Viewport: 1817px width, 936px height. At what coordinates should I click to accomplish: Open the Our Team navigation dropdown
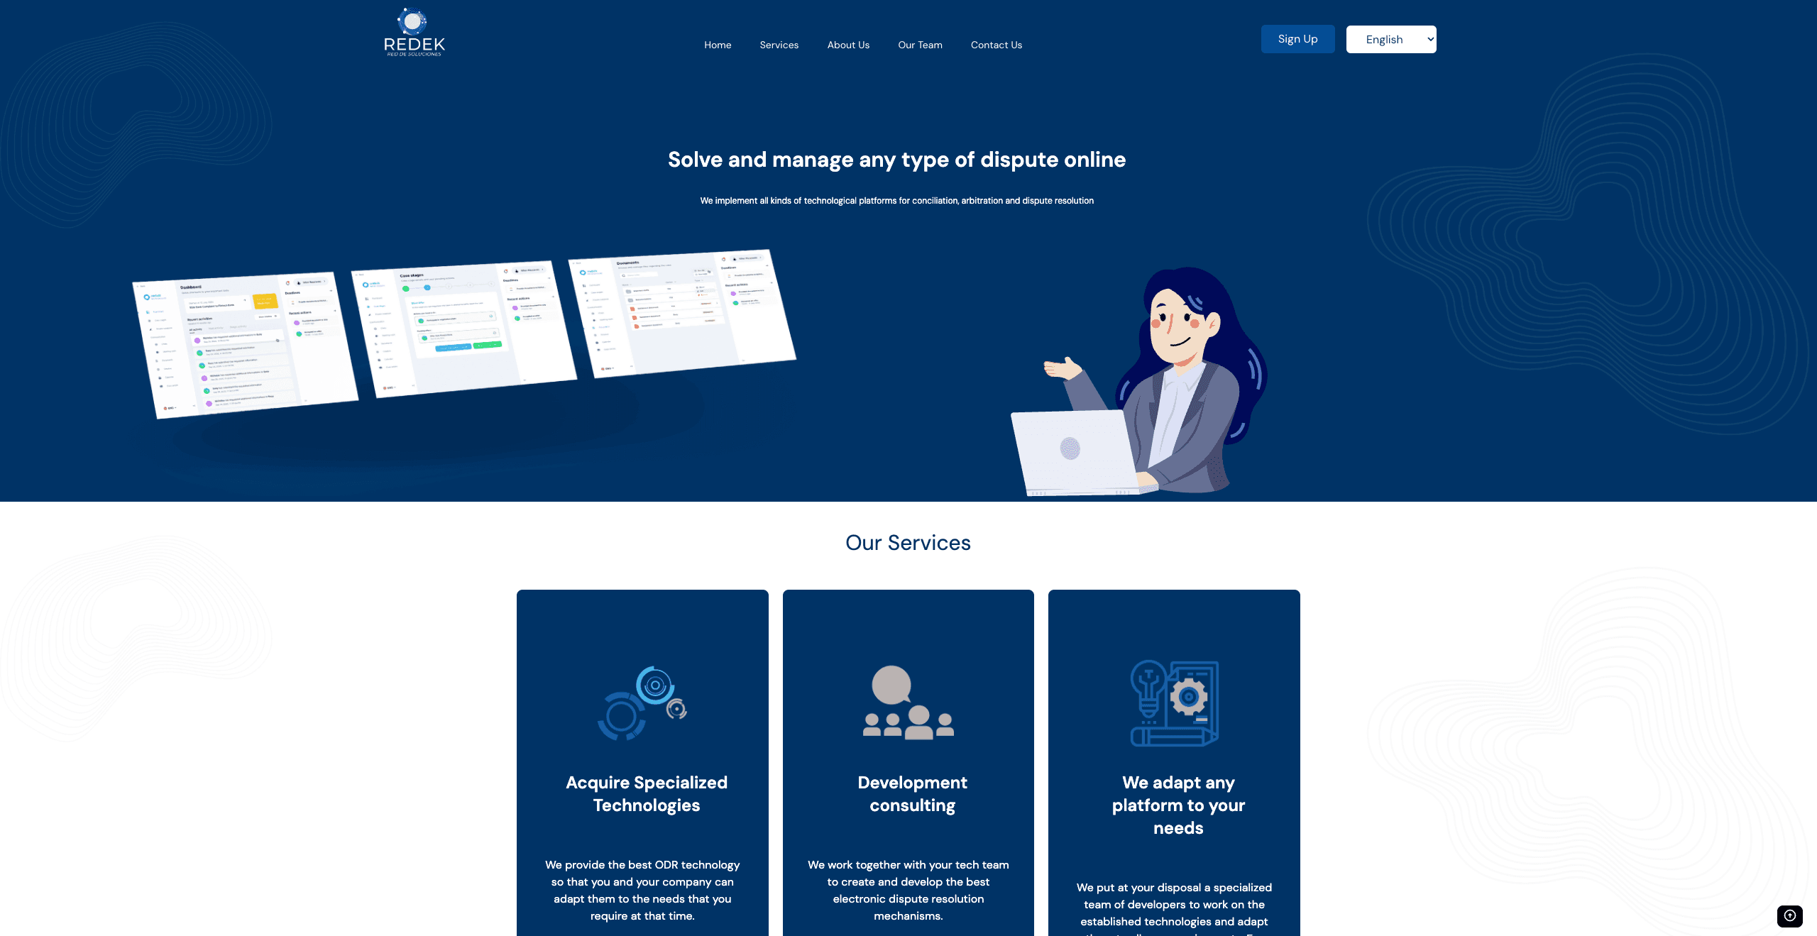(921, 44)
